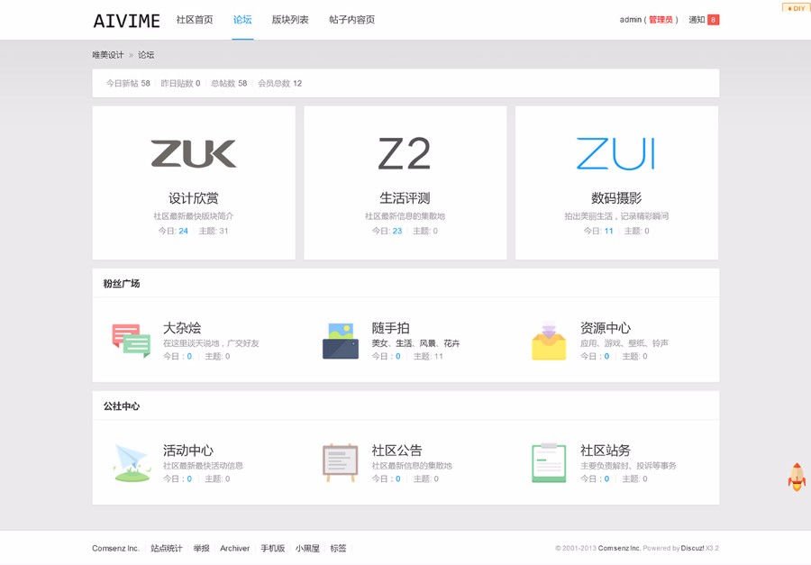Open the 设计欣赏 forum title
Image resolution: width=811 pixels, height=565 pixels.
pyautogui.click(x=194, y=198)
